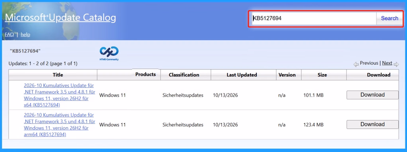Click the Microsoft Update Catalog title link
Viewport: 407px width, 152px height.
click(60, 17)
